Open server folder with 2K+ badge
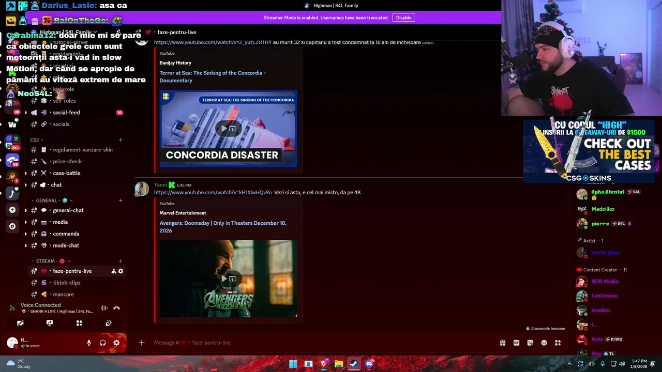 tap(12, 142)
